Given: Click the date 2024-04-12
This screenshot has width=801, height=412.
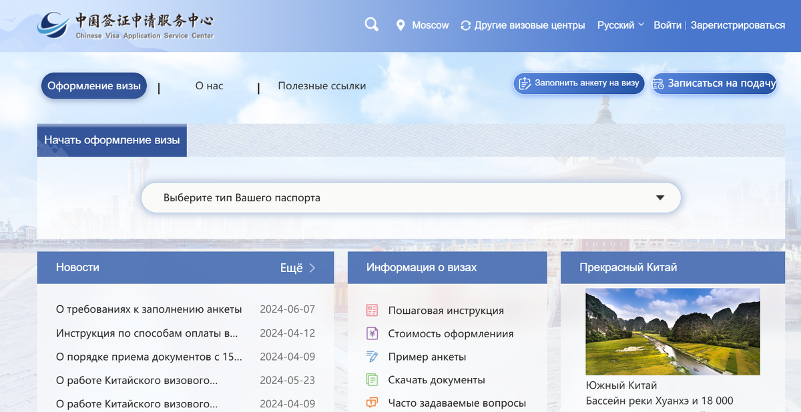Looking at the screenshot, I should pyautogui.click(x=287, y=333).
